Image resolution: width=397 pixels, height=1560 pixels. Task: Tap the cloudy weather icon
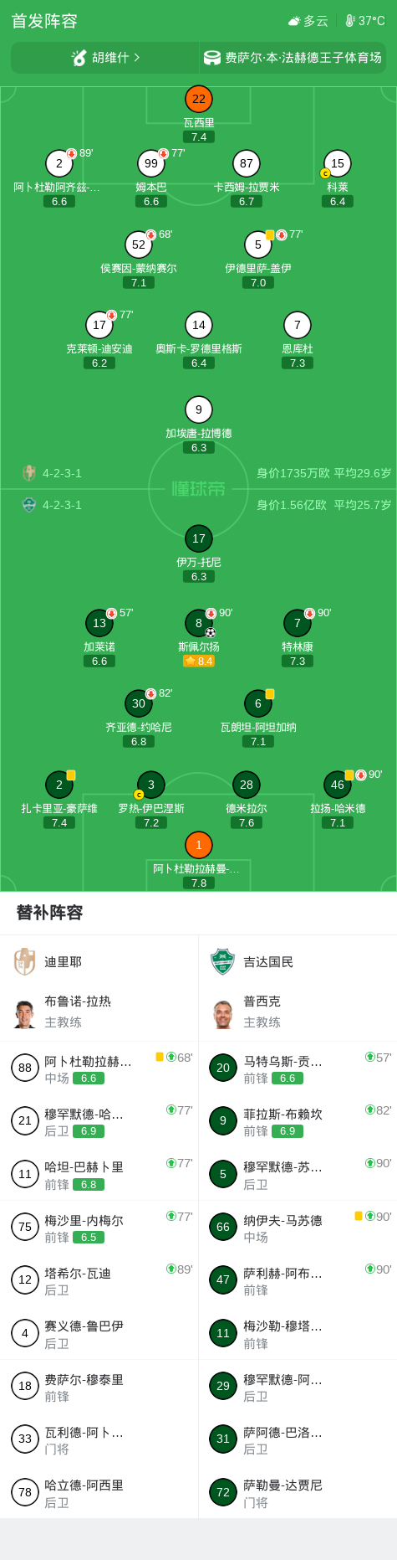[x=294, y=21]
